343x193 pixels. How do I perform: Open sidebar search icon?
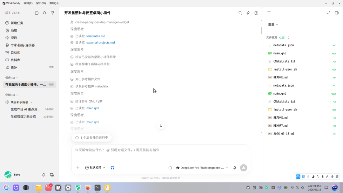45,13
